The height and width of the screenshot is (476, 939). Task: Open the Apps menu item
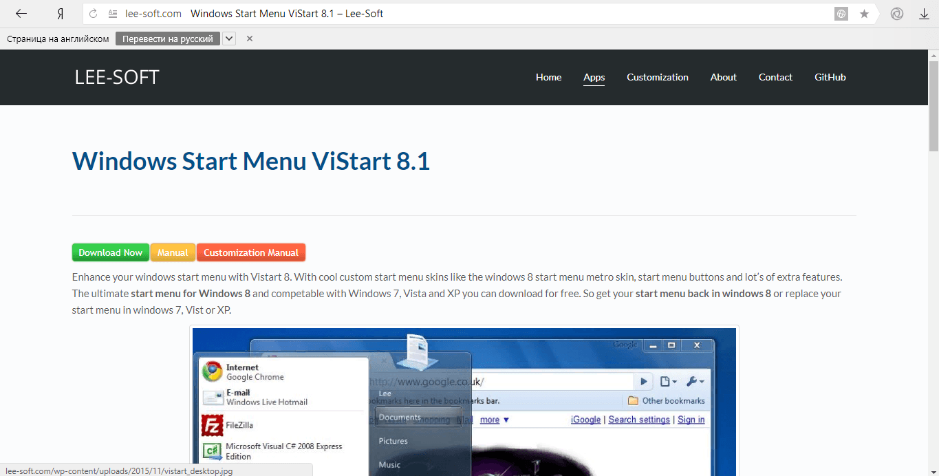[x=594, y=77]
